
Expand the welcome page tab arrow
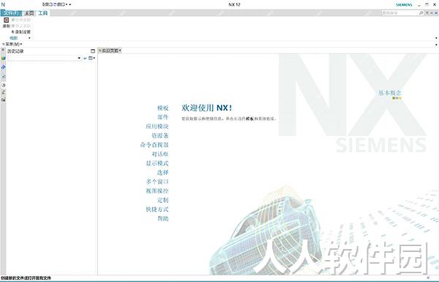click(120, 51)
